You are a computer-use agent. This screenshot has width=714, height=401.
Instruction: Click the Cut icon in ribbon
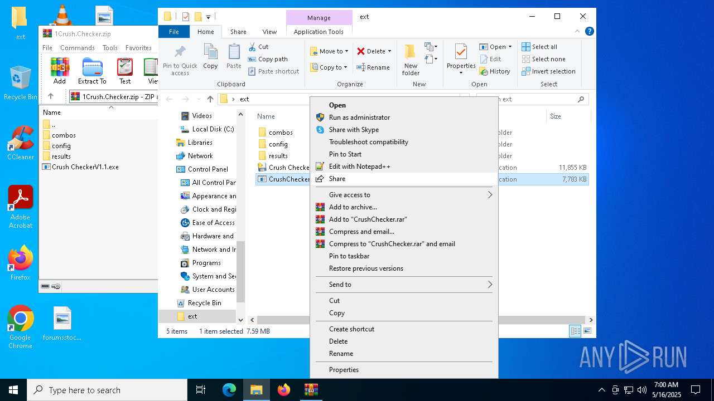[252, 47]
